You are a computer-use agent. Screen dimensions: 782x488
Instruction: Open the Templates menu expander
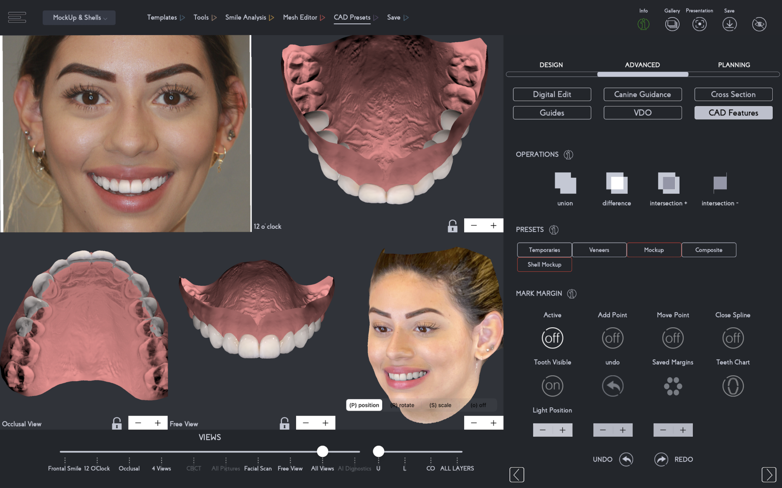(166, 18)
